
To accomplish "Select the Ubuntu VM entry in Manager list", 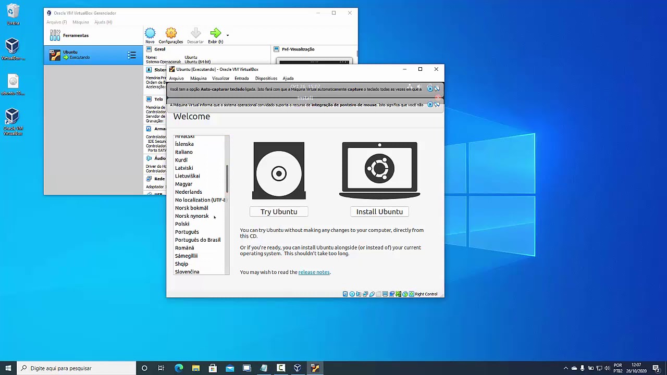I will 93,55.
